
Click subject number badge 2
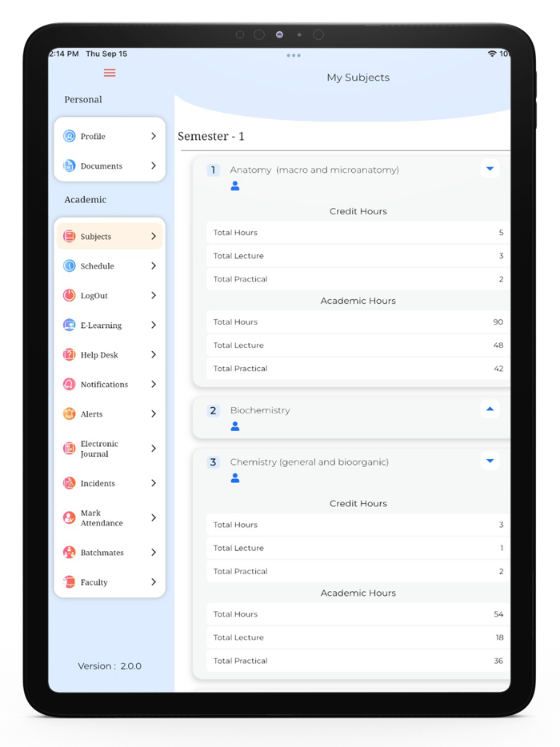tap(213, 410)
